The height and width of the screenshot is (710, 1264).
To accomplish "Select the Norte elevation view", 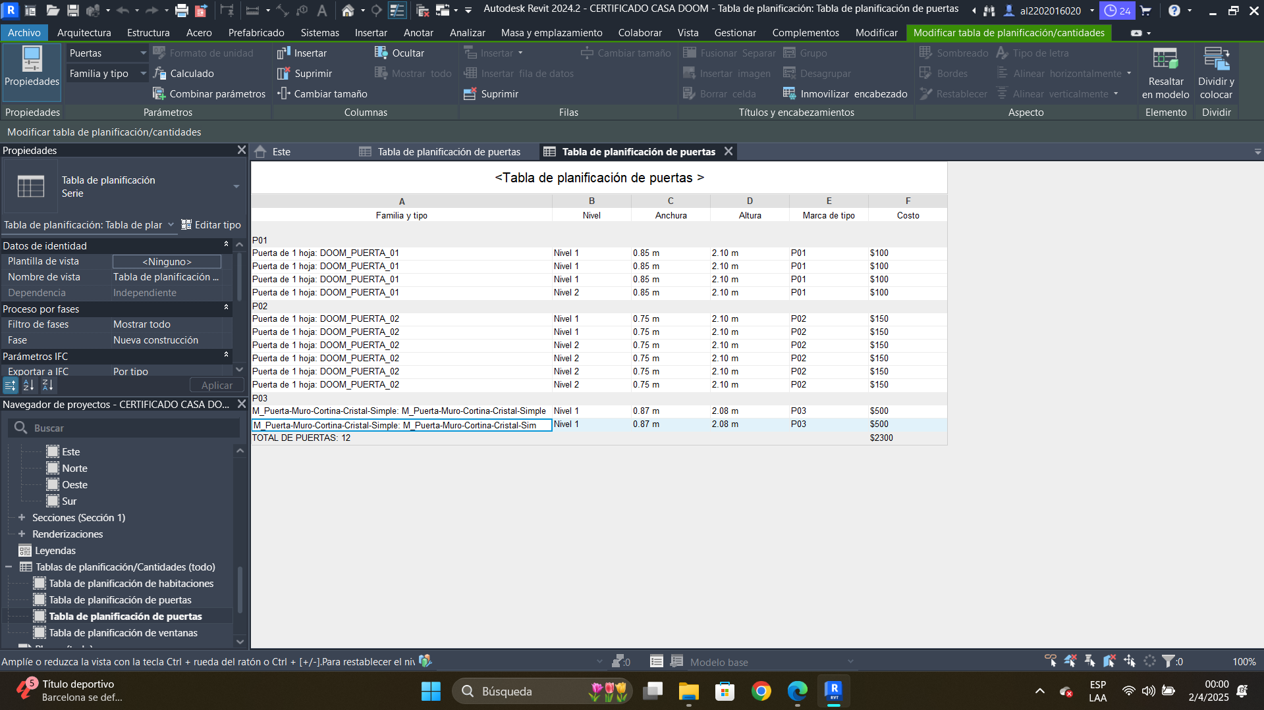I will [74, 469].
